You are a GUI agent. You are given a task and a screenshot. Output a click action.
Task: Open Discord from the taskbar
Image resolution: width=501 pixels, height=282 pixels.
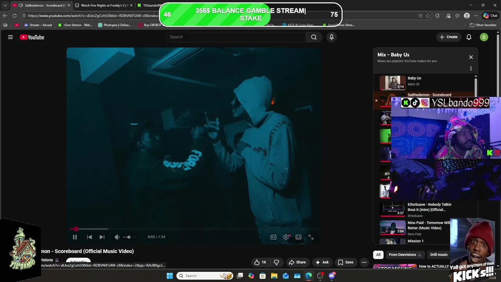pos(332,276)
